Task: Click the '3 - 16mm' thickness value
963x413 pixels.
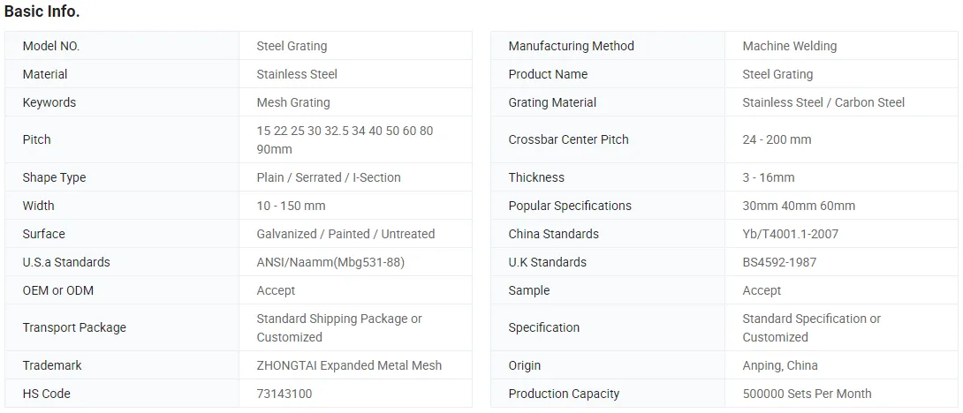Action: pos(769,177)
